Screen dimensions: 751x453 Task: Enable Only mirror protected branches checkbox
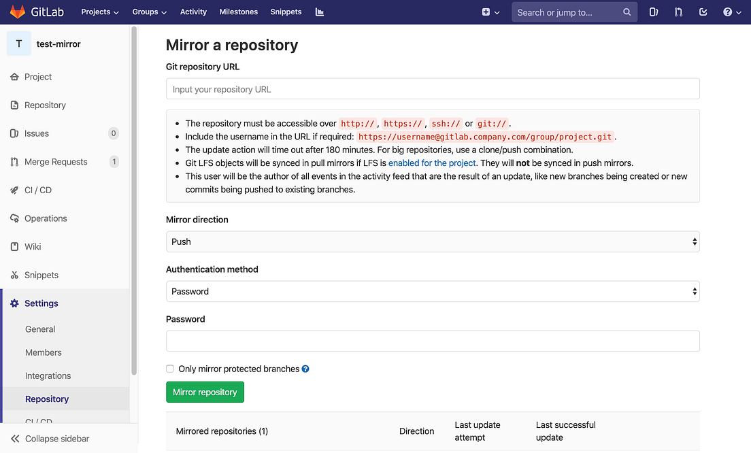170,369
